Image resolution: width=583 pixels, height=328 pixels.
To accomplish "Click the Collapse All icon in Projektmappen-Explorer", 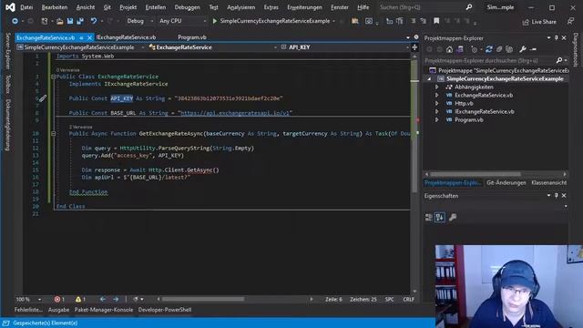I will pyautogui.click(x=499, y=49).
